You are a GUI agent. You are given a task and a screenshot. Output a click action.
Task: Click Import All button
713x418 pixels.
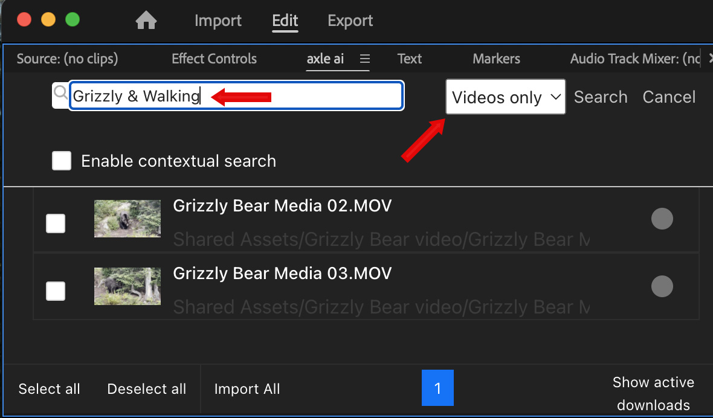pyautogui.click(x=247, y=389)
